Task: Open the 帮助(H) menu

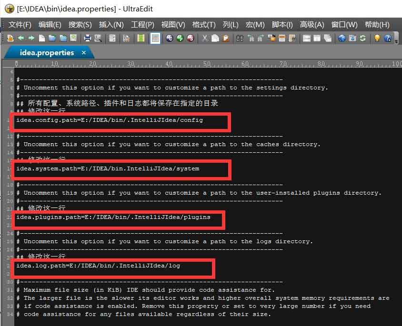Action: pyautogui.click(x=377, y=25)
